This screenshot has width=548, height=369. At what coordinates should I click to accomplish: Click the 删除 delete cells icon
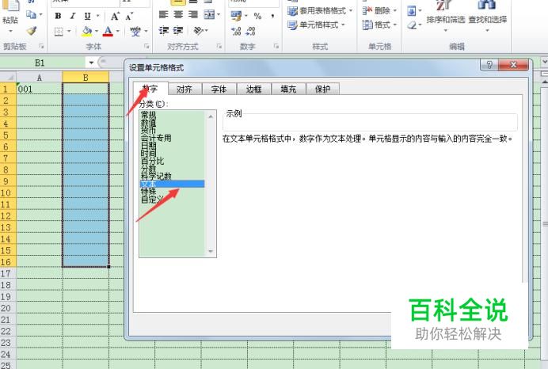click(x=367, y=11)
